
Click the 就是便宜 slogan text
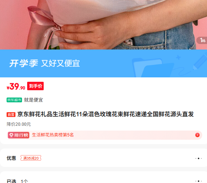pyautogui.click(x=33, y=100)
